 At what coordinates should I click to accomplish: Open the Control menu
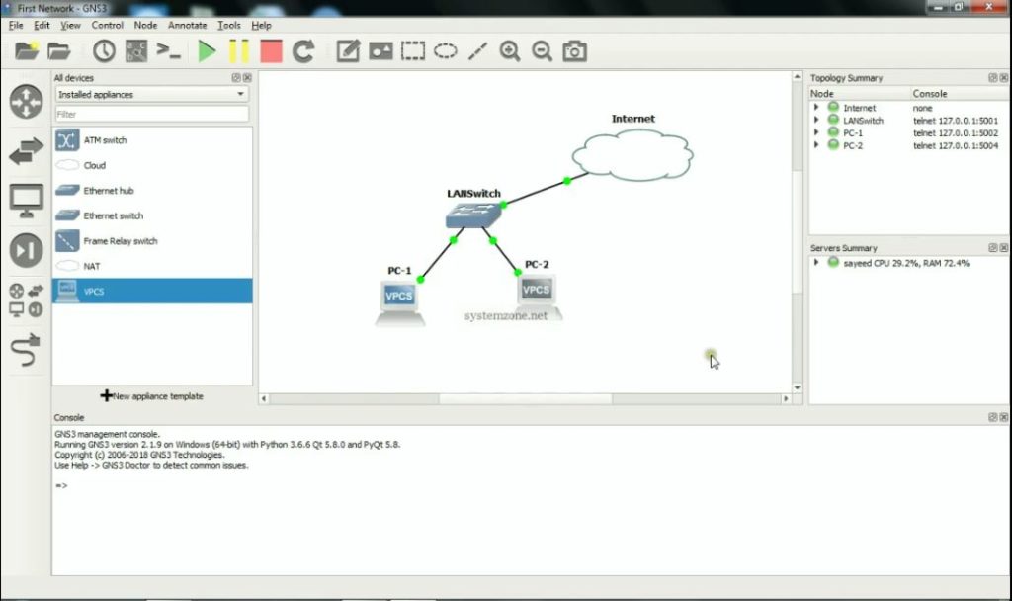pyautogui.click(x=107, y=25)
